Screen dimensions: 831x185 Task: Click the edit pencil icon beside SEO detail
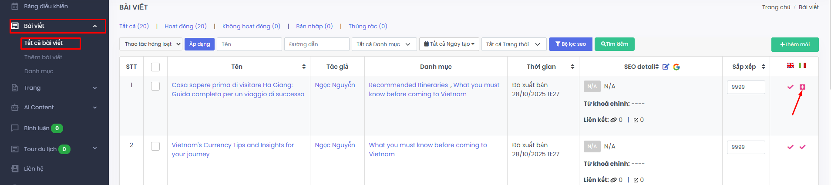tap(666, 67)
